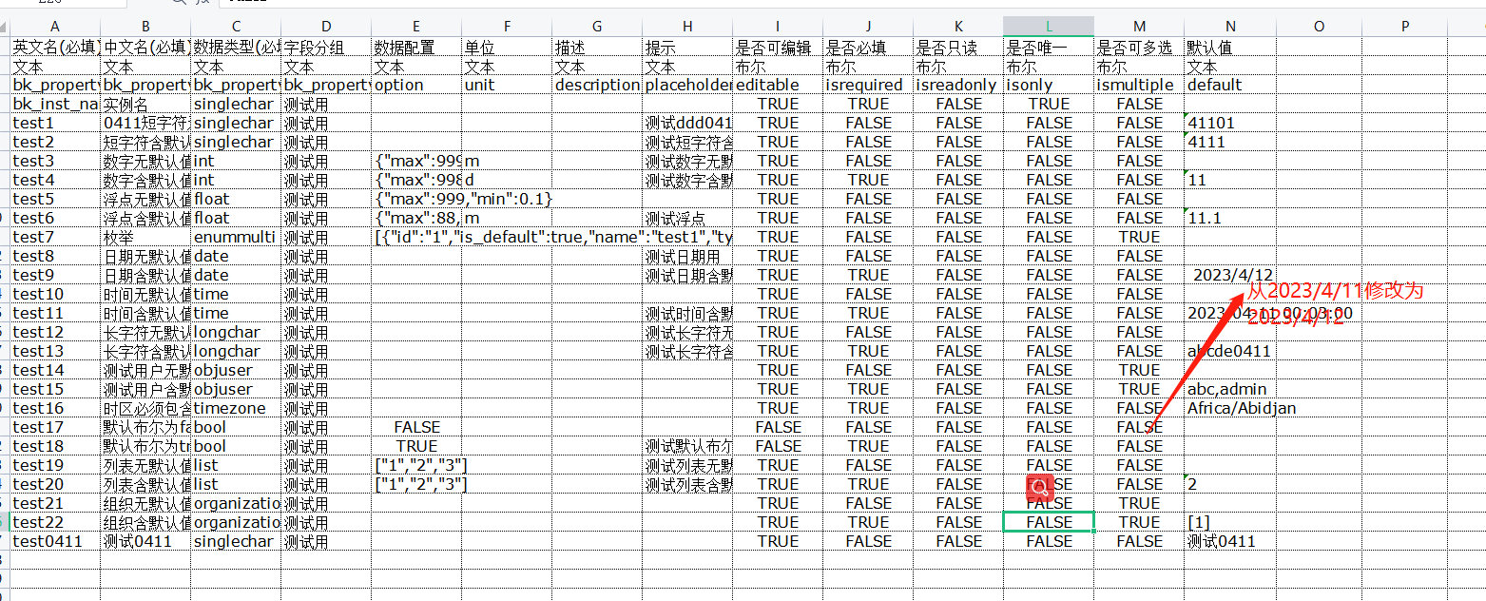Click the timezone data type cell

tap(236, 408)
